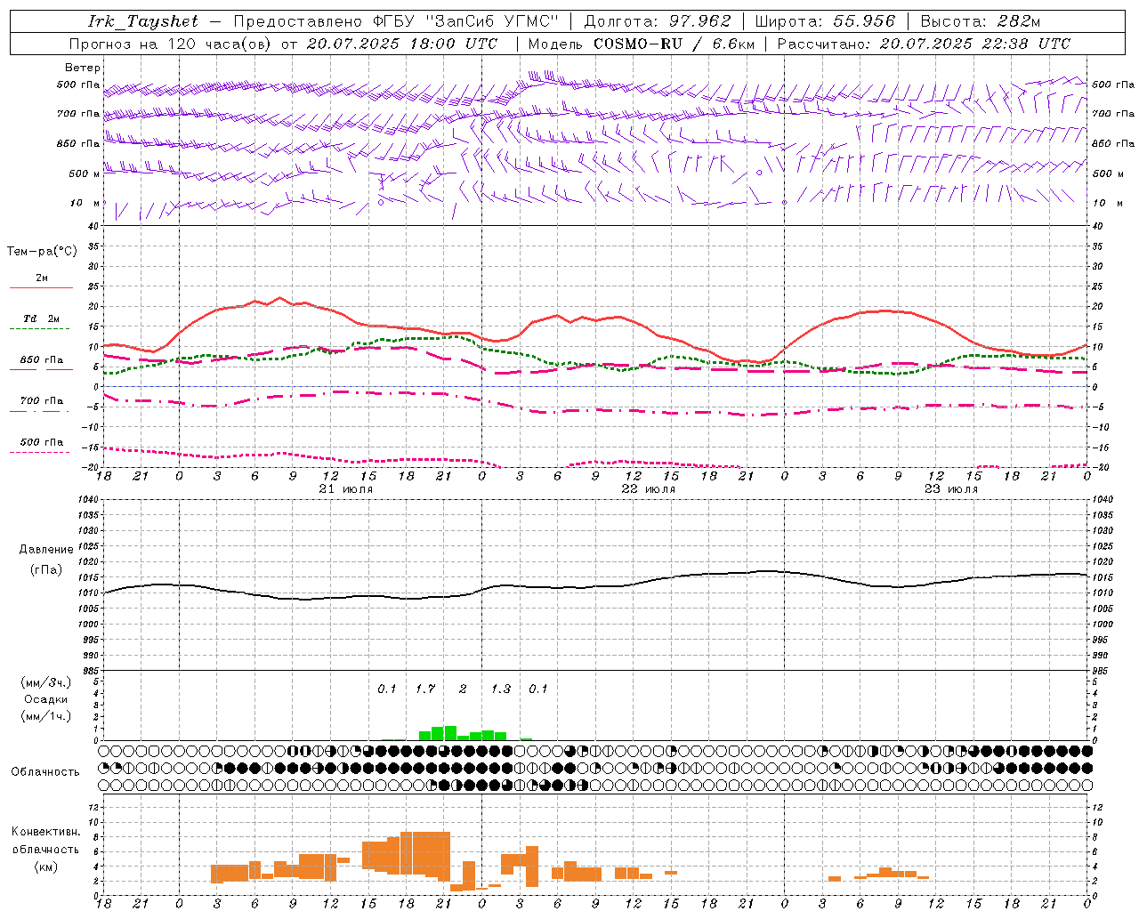Click the Облачность cloud cover label
Image resolution: width=1139 pixels, height=911 pixels.
[45, 771]
